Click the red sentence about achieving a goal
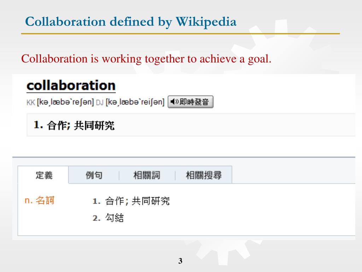 coord(146,59)
